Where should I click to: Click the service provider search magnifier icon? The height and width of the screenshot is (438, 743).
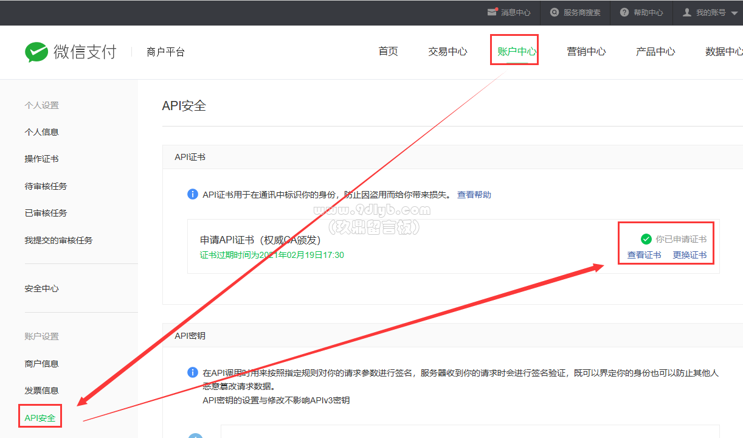pyautogui.click(x=555, y=12)
